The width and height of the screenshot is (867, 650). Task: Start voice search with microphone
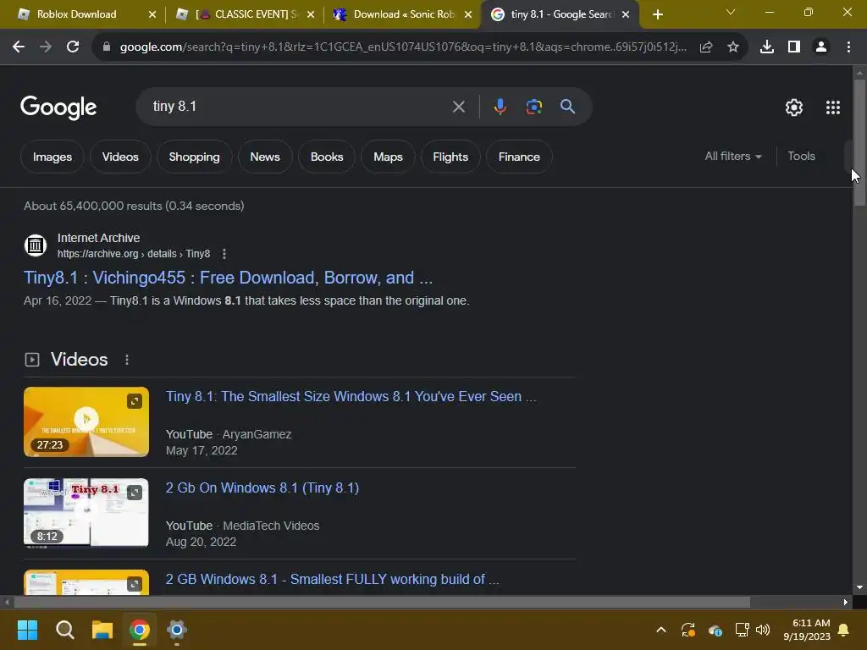click(500, 106)
